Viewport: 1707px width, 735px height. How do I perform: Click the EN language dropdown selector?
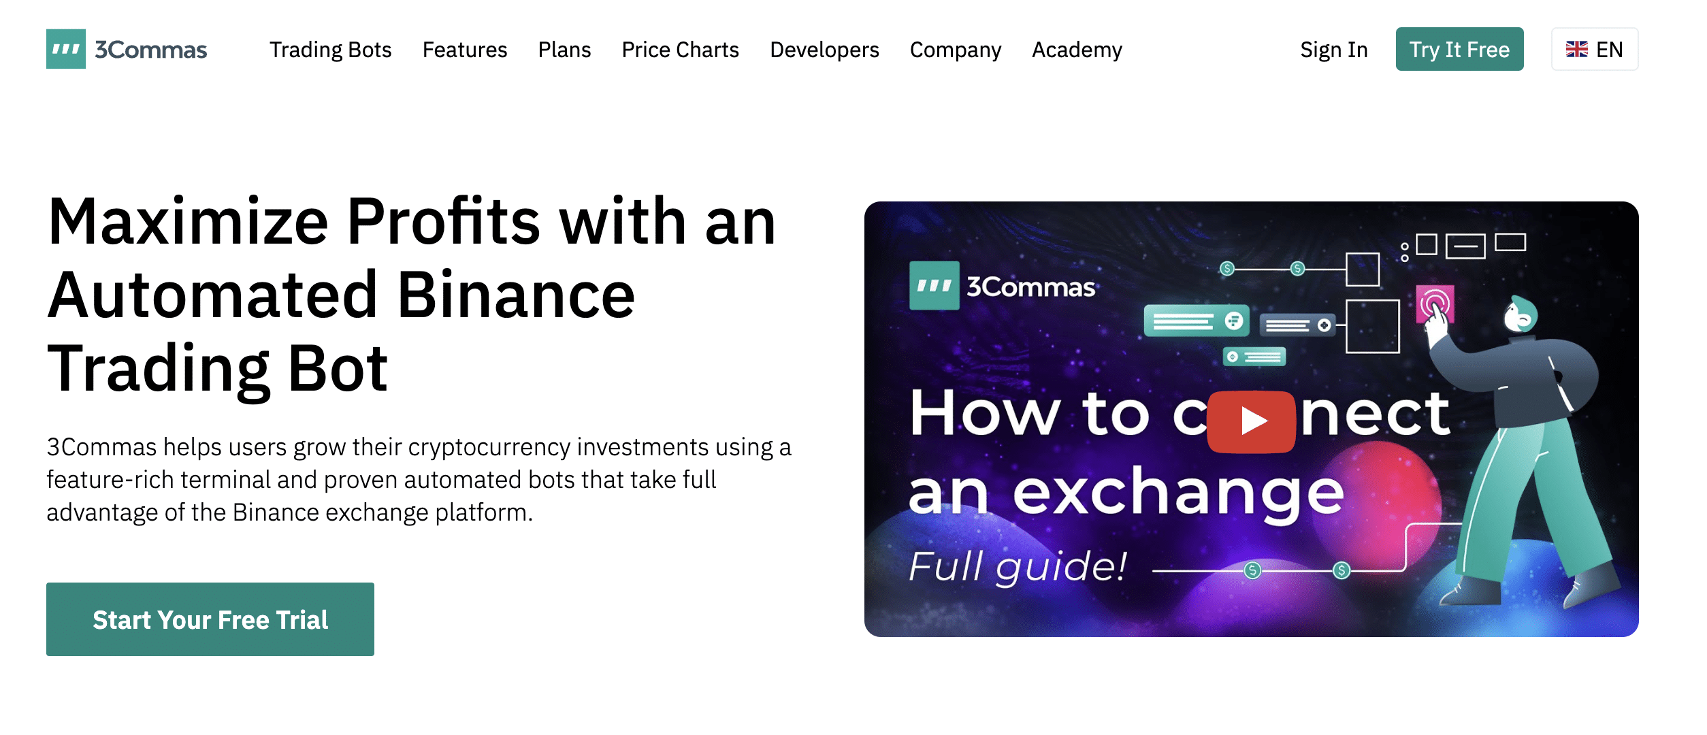click(1595, 48)
